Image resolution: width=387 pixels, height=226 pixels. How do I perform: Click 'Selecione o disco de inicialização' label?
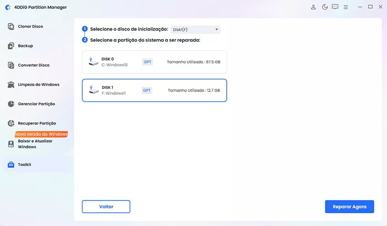(129, 29)
